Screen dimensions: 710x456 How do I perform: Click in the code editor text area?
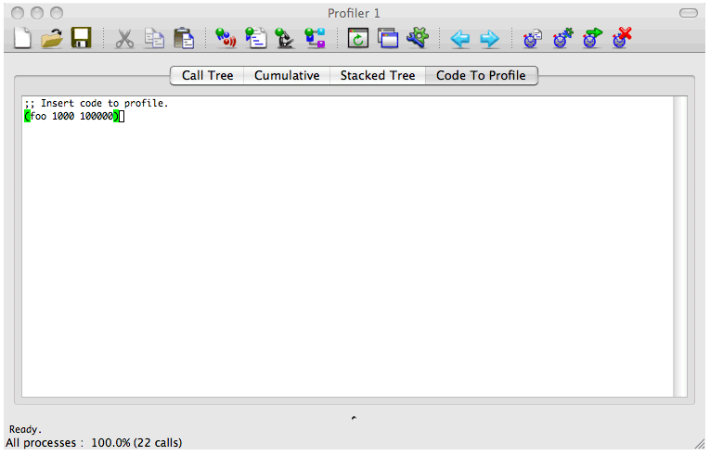point(348,247)
